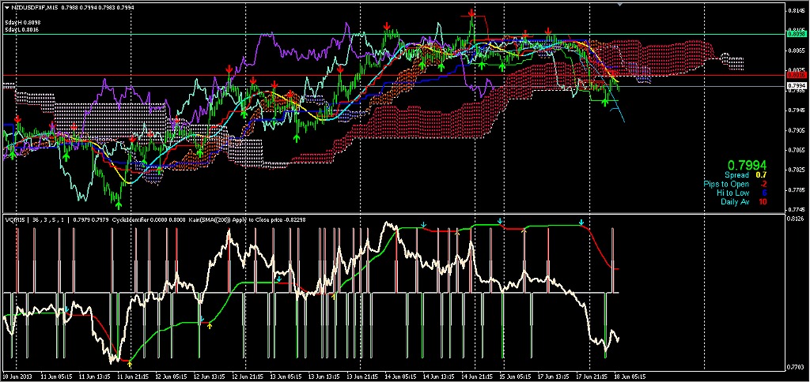Screen dimensions: 810x382
Task: Select the large green 0.7994 price readout
Action: click(747, 165)
